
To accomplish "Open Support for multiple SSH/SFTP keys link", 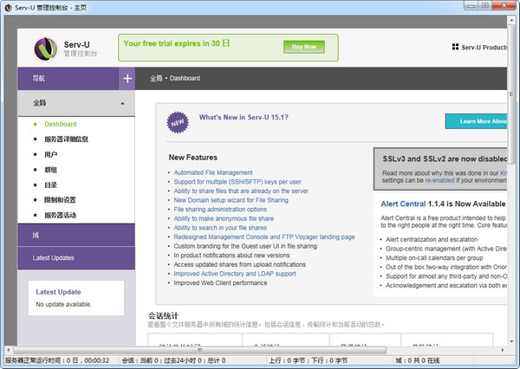I will 237,182.
